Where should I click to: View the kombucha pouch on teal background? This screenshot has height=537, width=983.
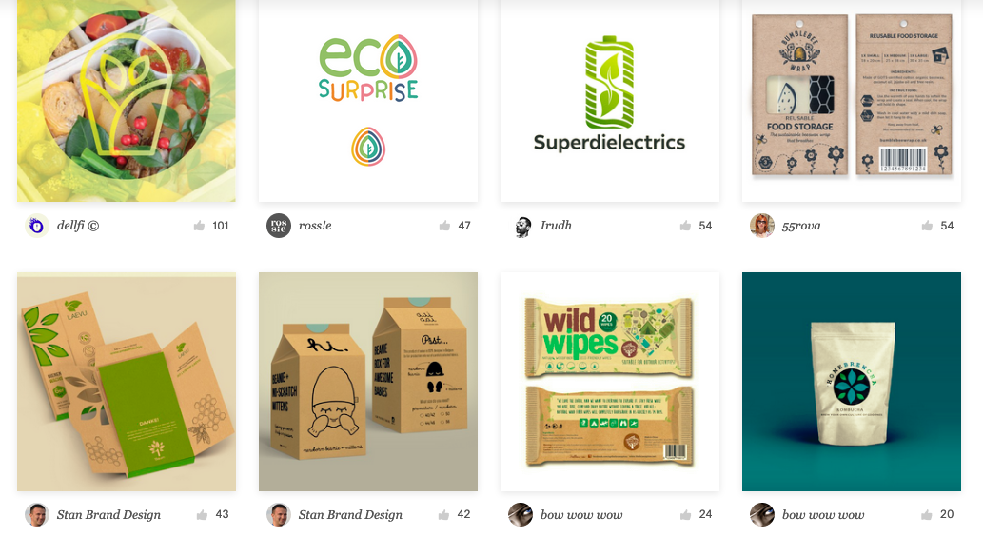pyautogui.click(x=852, y=382)
